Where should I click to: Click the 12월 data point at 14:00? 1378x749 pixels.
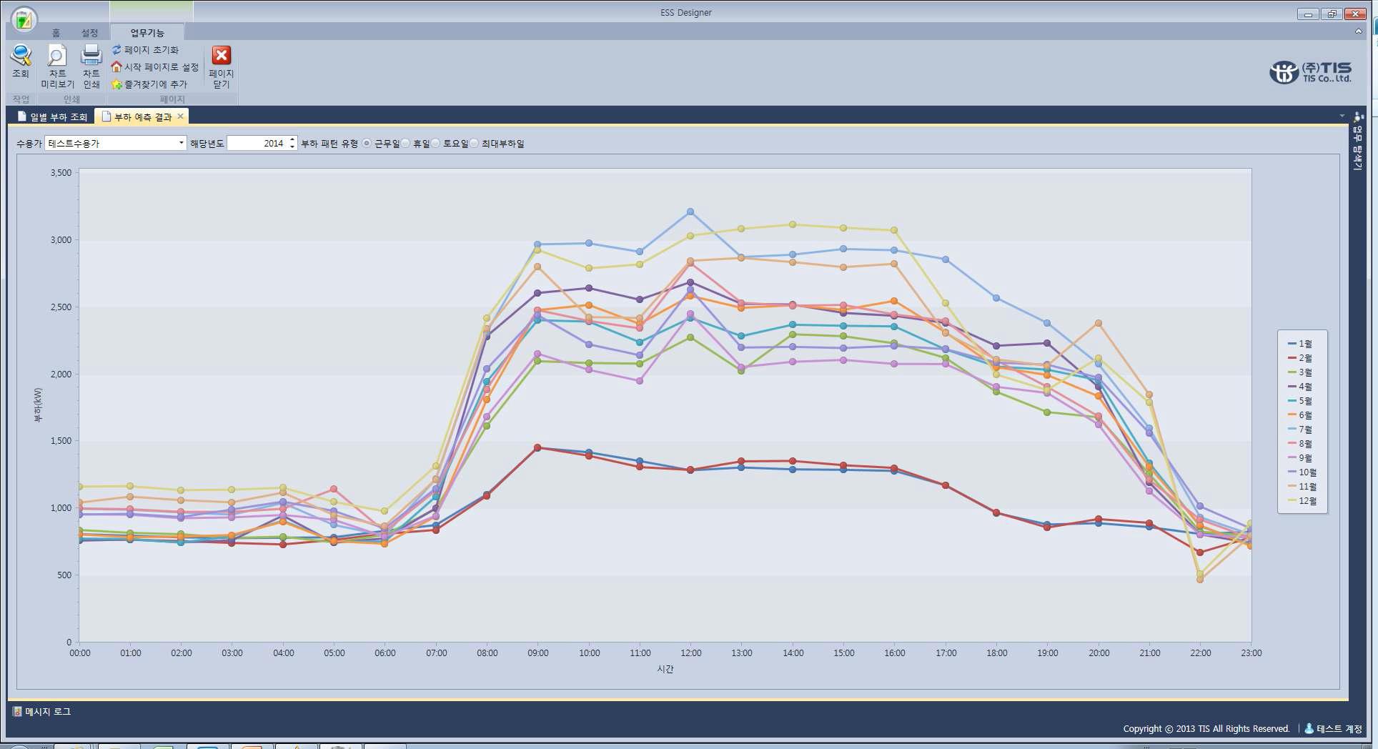[x=793, y=224]
